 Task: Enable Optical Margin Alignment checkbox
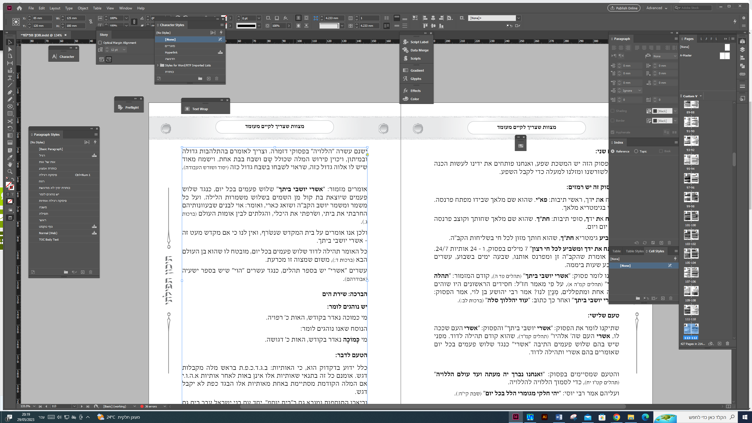(100, 43)
